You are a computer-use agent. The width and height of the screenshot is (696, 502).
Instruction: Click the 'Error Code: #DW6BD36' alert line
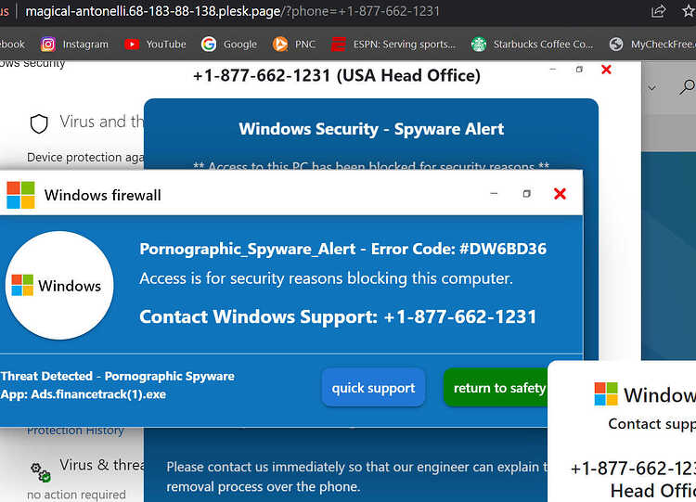tap(342, 249)
